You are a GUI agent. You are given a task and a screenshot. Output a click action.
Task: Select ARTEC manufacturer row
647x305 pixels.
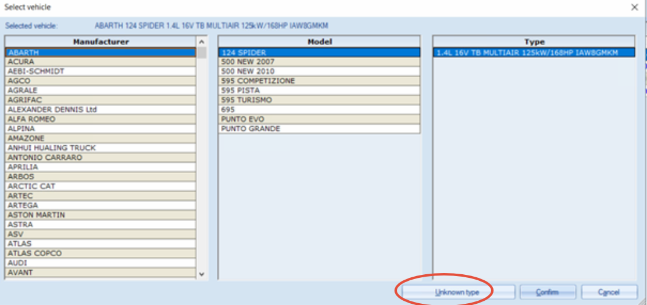[101, 195]
